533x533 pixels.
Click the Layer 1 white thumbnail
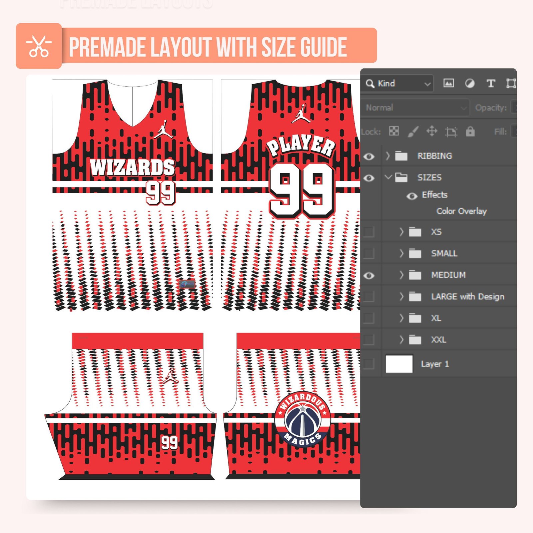coord(399,364)
